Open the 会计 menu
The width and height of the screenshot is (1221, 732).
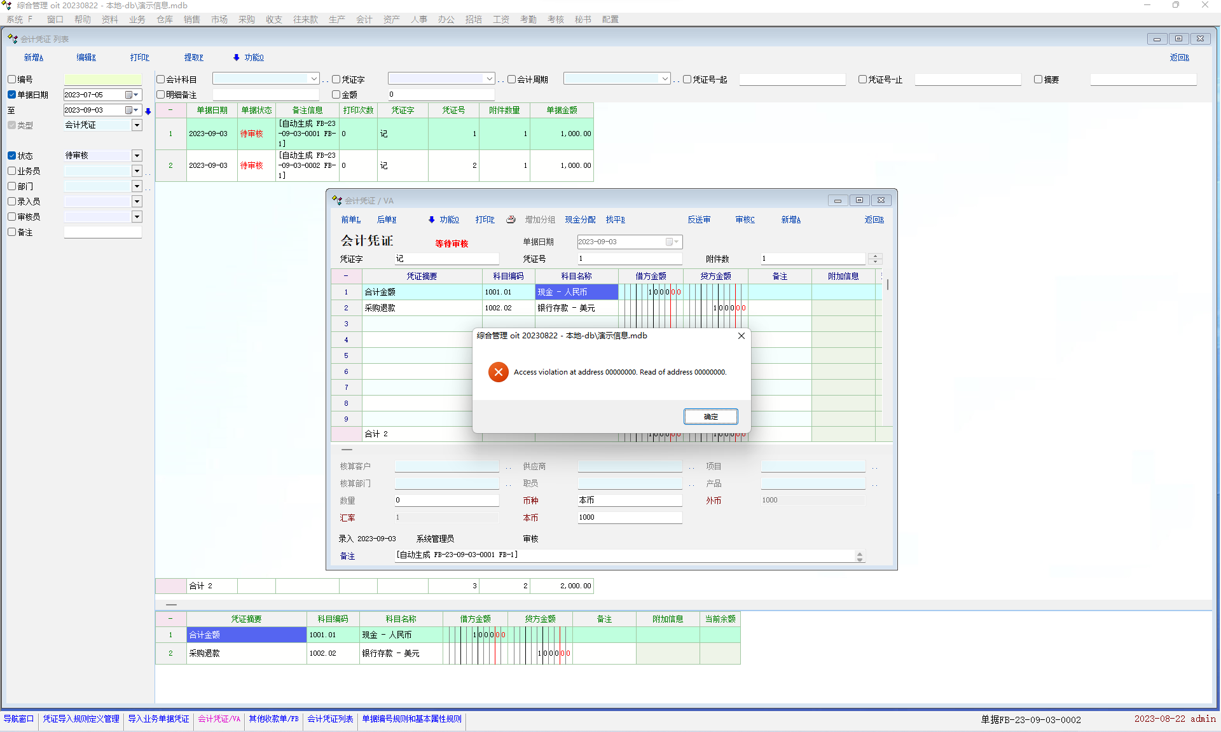(364, 19)
